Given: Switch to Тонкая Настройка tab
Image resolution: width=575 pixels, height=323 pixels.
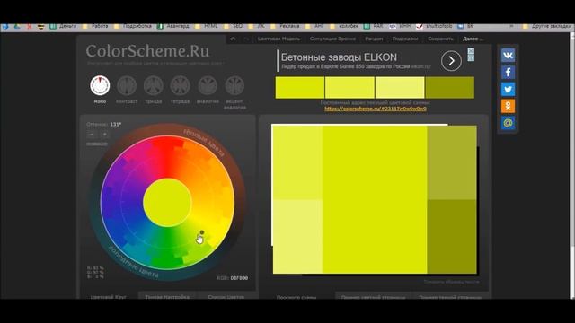Looking at the screenshot, I should [167, 297].
